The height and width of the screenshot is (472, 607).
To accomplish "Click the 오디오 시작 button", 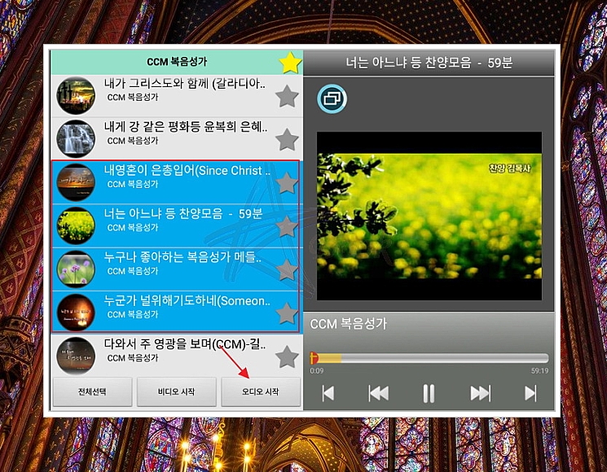I will pos(261,392).
